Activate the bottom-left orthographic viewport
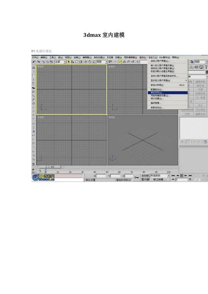This screenshot has width=208, height=294. pyautogui.click(x=72, y=140)
